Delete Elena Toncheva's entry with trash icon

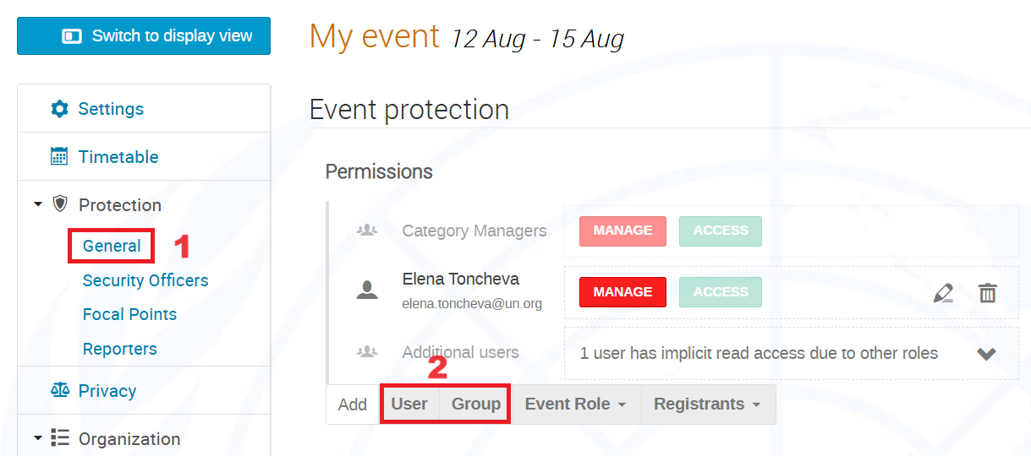pyautogui.click(x=987, y=293)
